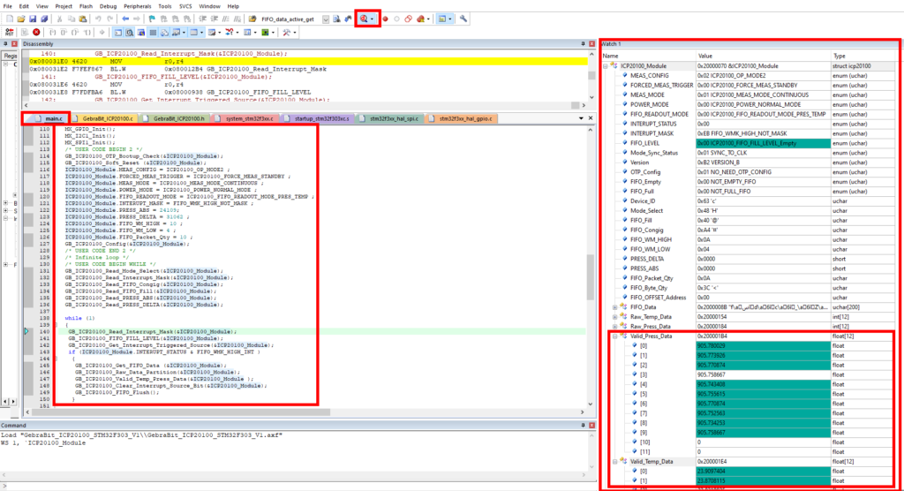Reset the CPU with the RST icon
The image size is (904, 491).
point(9,33)
